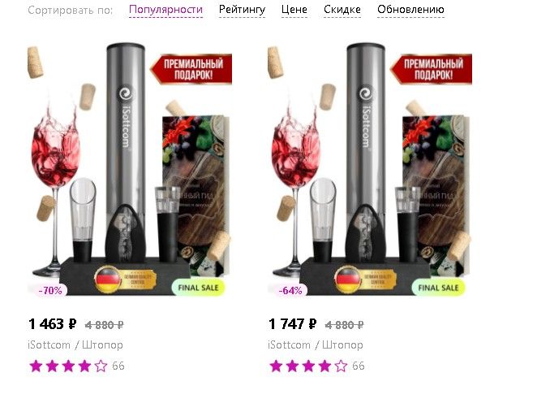The image size is (550, 403).
Task: Open 66 reviews count for first product
Action: [x=118, y=366]
